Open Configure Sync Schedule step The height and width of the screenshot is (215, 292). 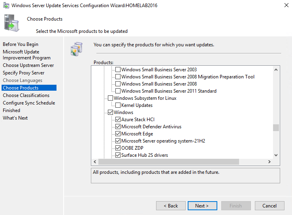pyautogui.click(x=29, y=103)
